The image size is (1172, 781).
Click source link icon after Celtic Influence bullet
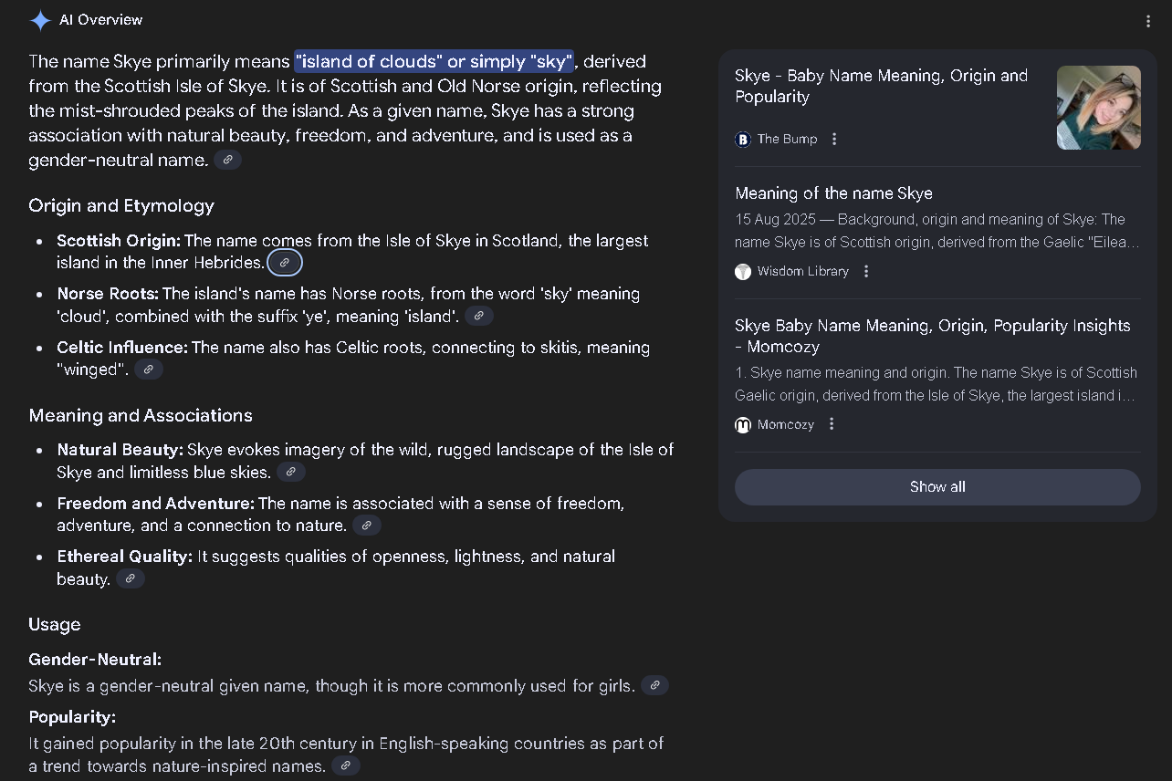149,370
